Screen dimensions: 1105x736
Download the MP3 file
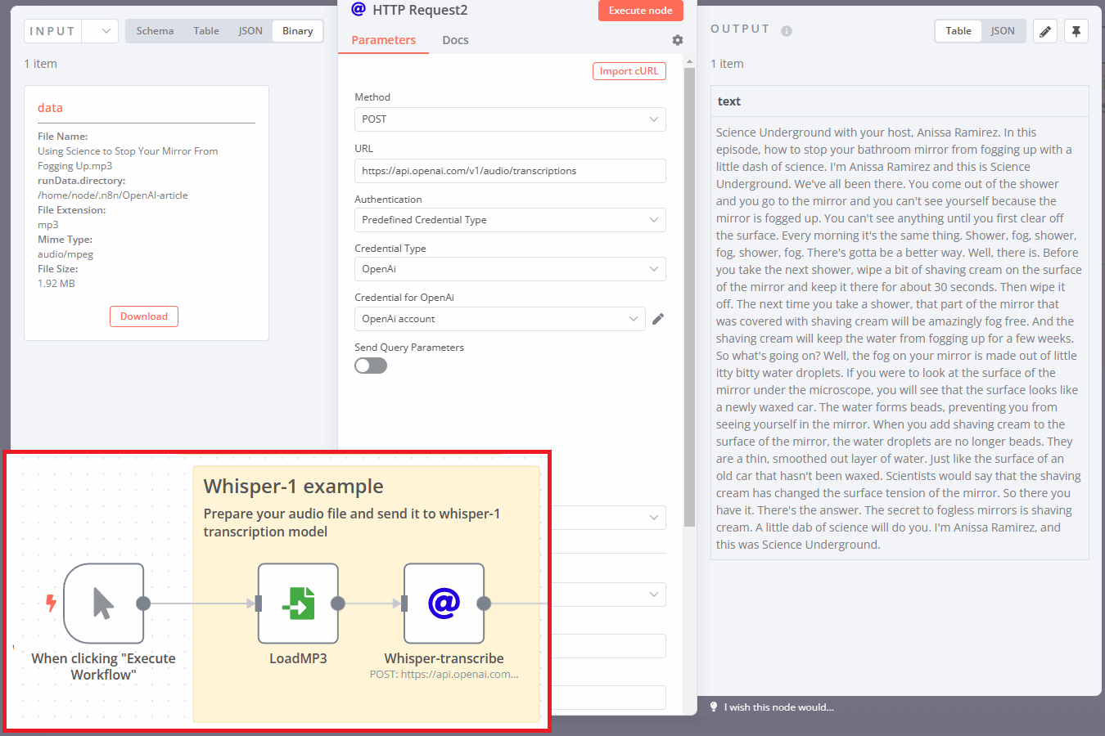click(143, 316)
